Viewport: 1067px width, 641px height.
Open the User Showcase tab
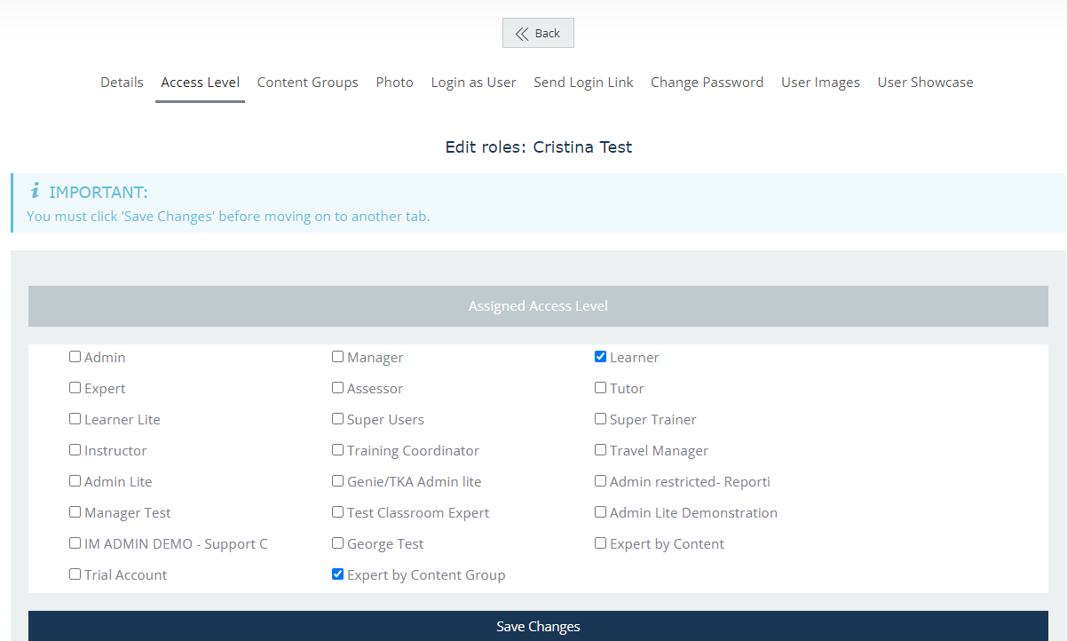click(x=925, y=82)
